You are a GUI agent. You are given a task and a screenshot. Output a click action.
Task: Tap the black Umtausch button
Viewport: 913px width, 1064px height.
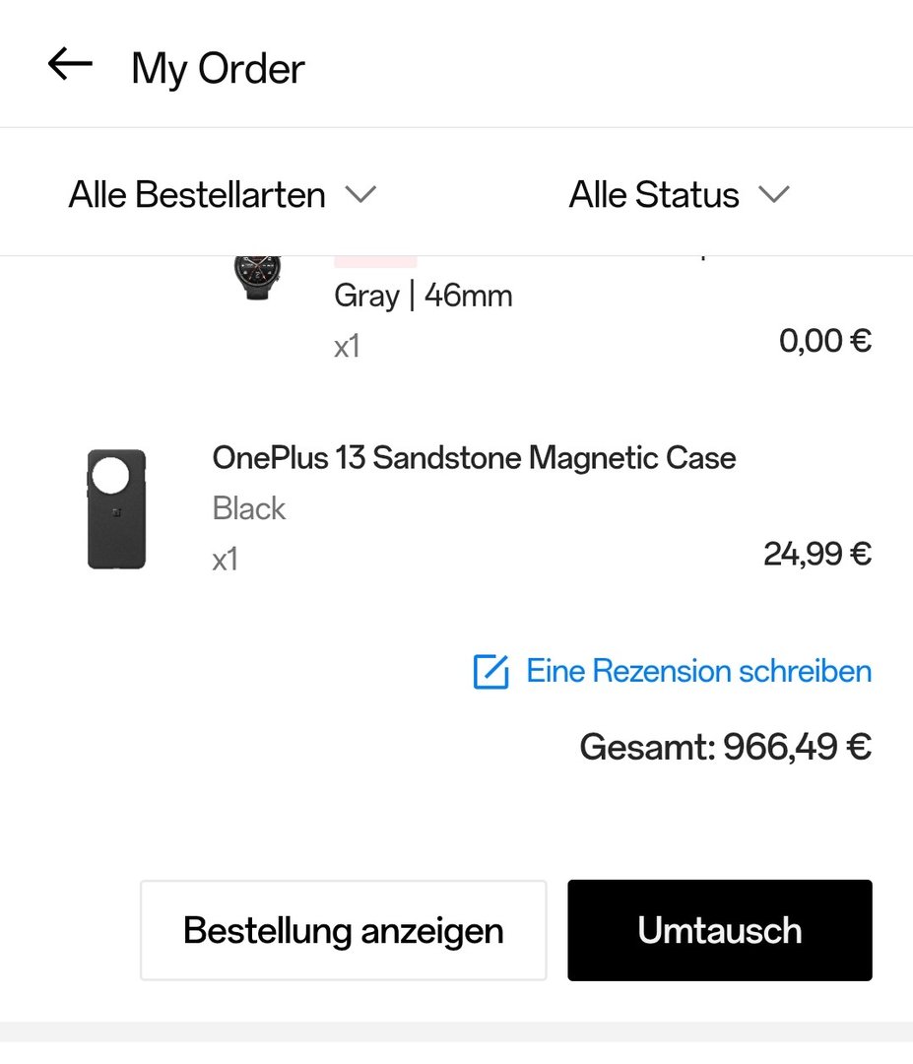coord(719,930)
